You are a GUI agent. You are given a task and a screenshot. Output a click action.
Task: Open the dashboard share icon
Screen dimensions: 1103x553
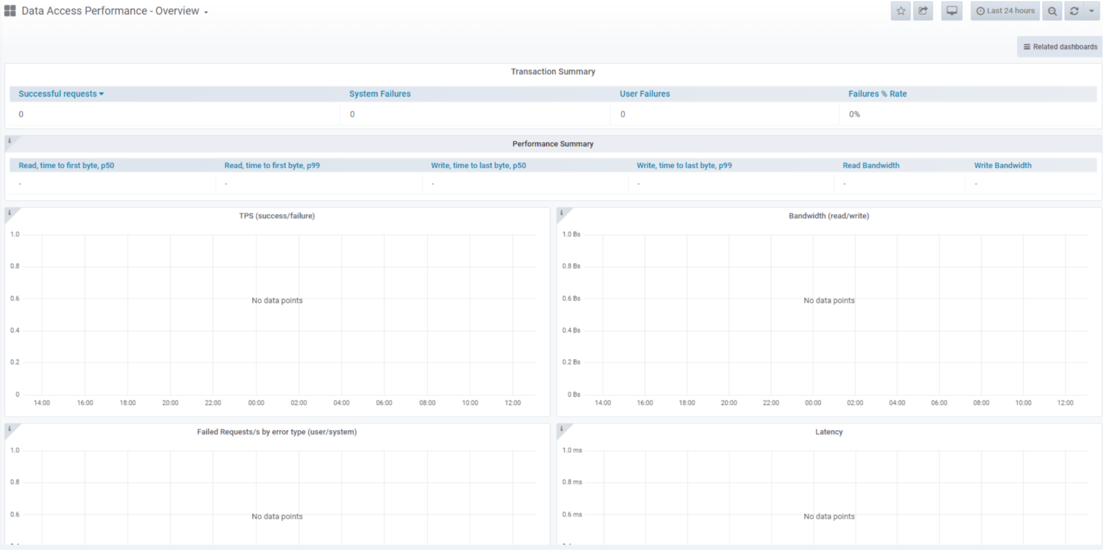click(x=923, y=11)
